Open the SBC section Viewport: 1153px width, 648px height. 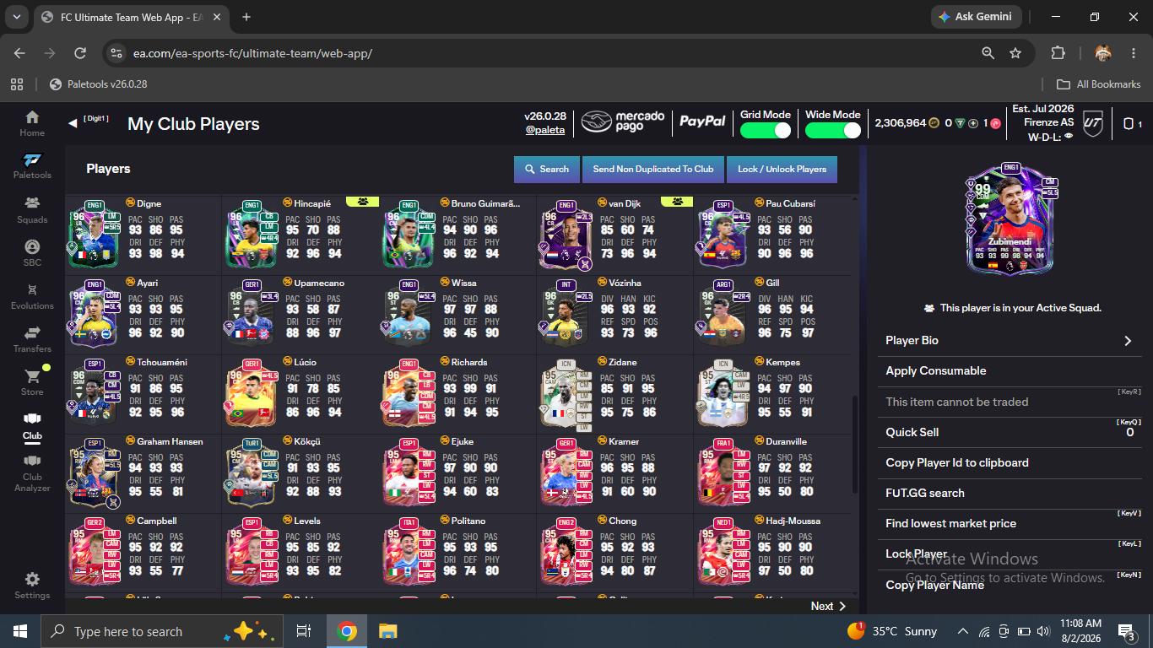32,253
